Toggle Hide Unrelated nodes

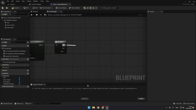click(x=45, y=8)
